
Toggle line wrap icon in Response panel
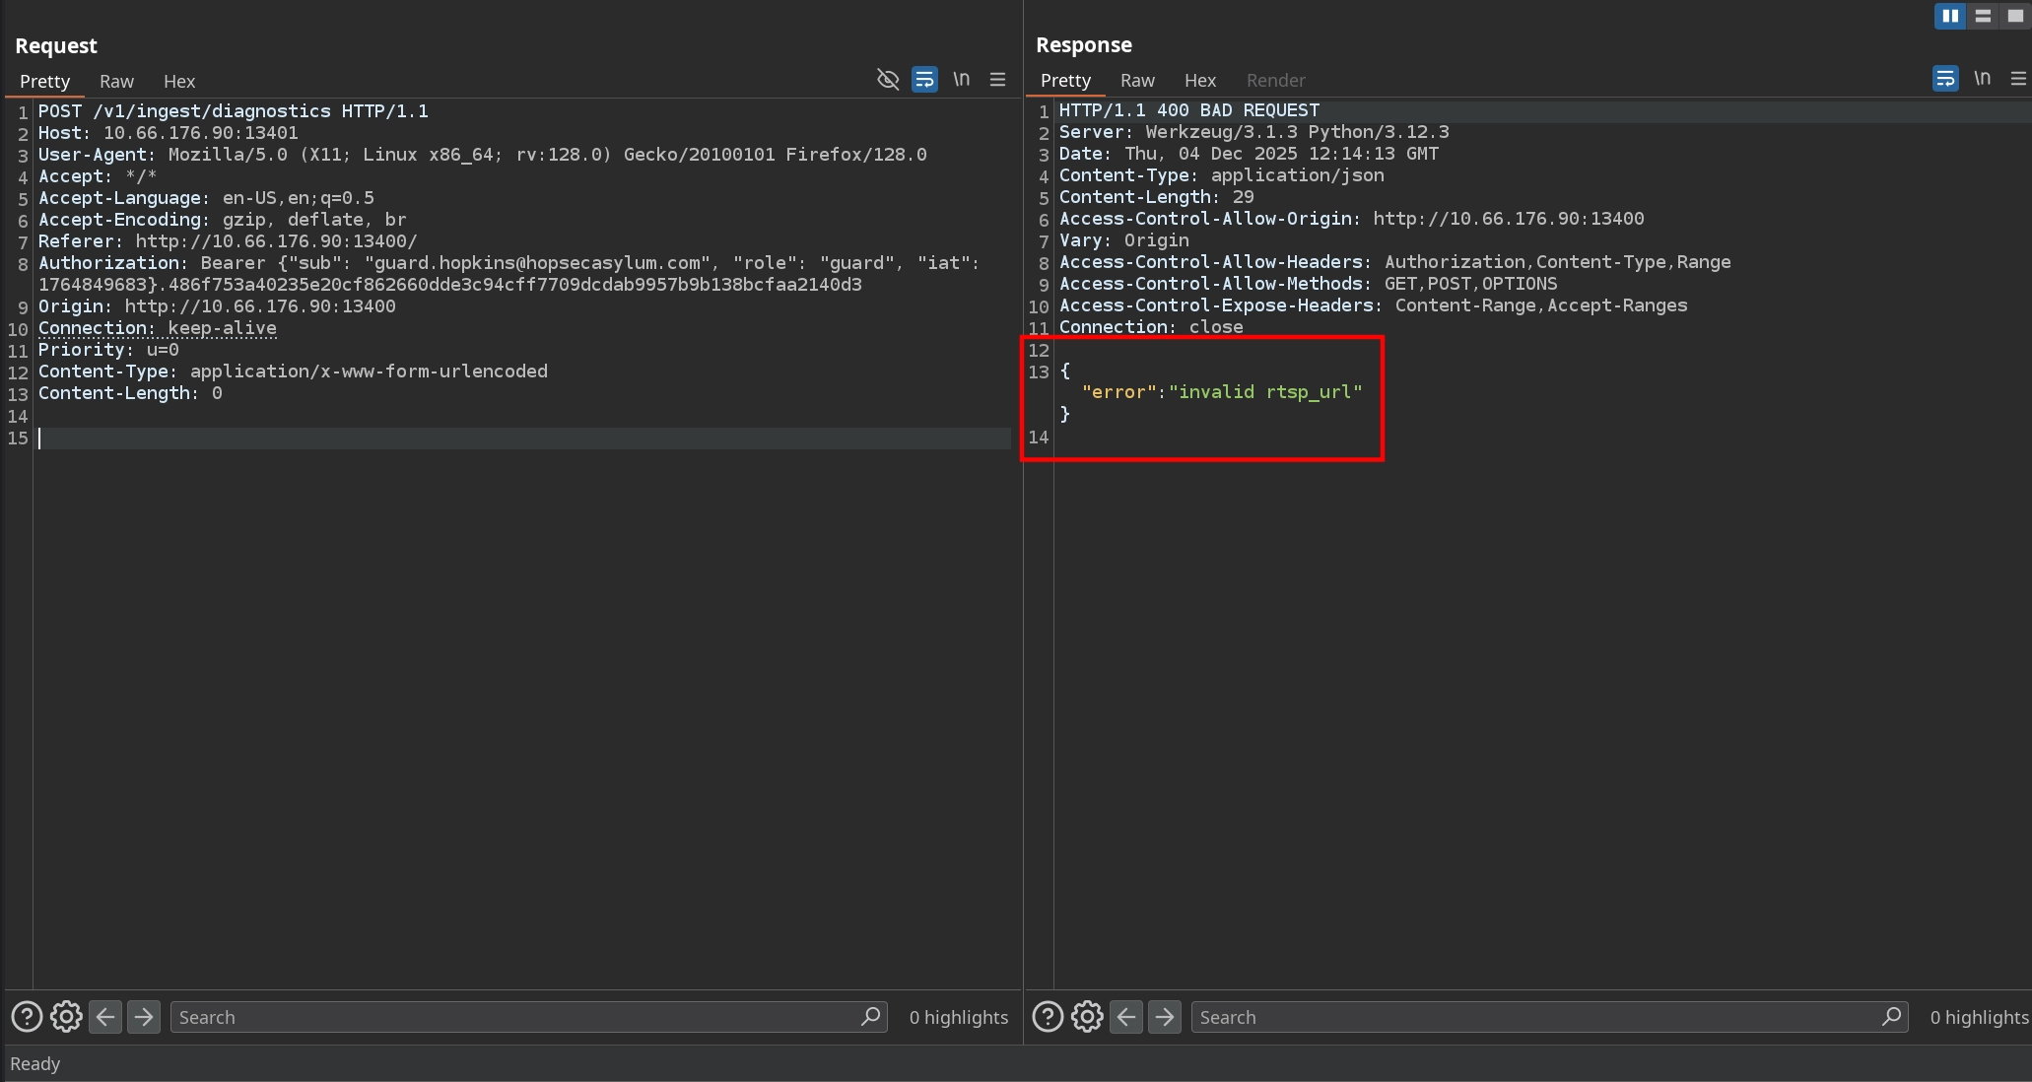(x=1944, y=79)
